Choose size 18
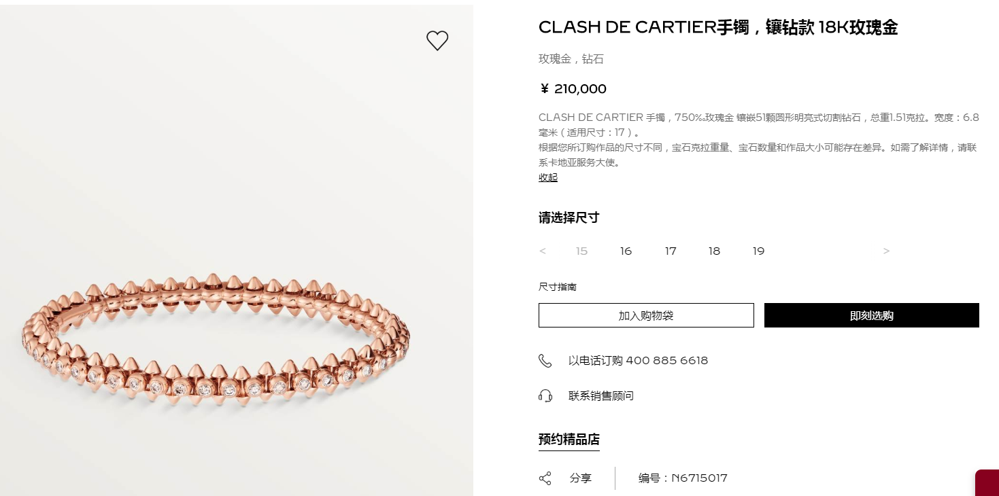 point(714,251)
